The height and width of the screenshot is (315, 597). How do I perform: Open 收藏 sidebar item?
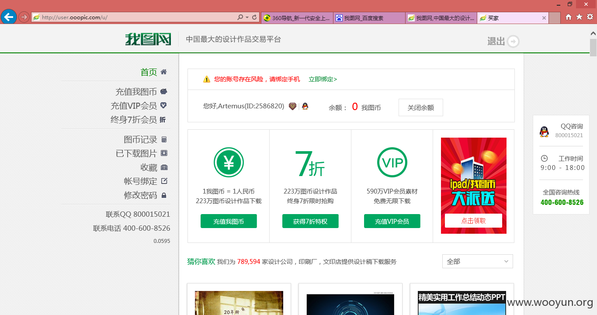pyautogui.click(x=149, y=168)
